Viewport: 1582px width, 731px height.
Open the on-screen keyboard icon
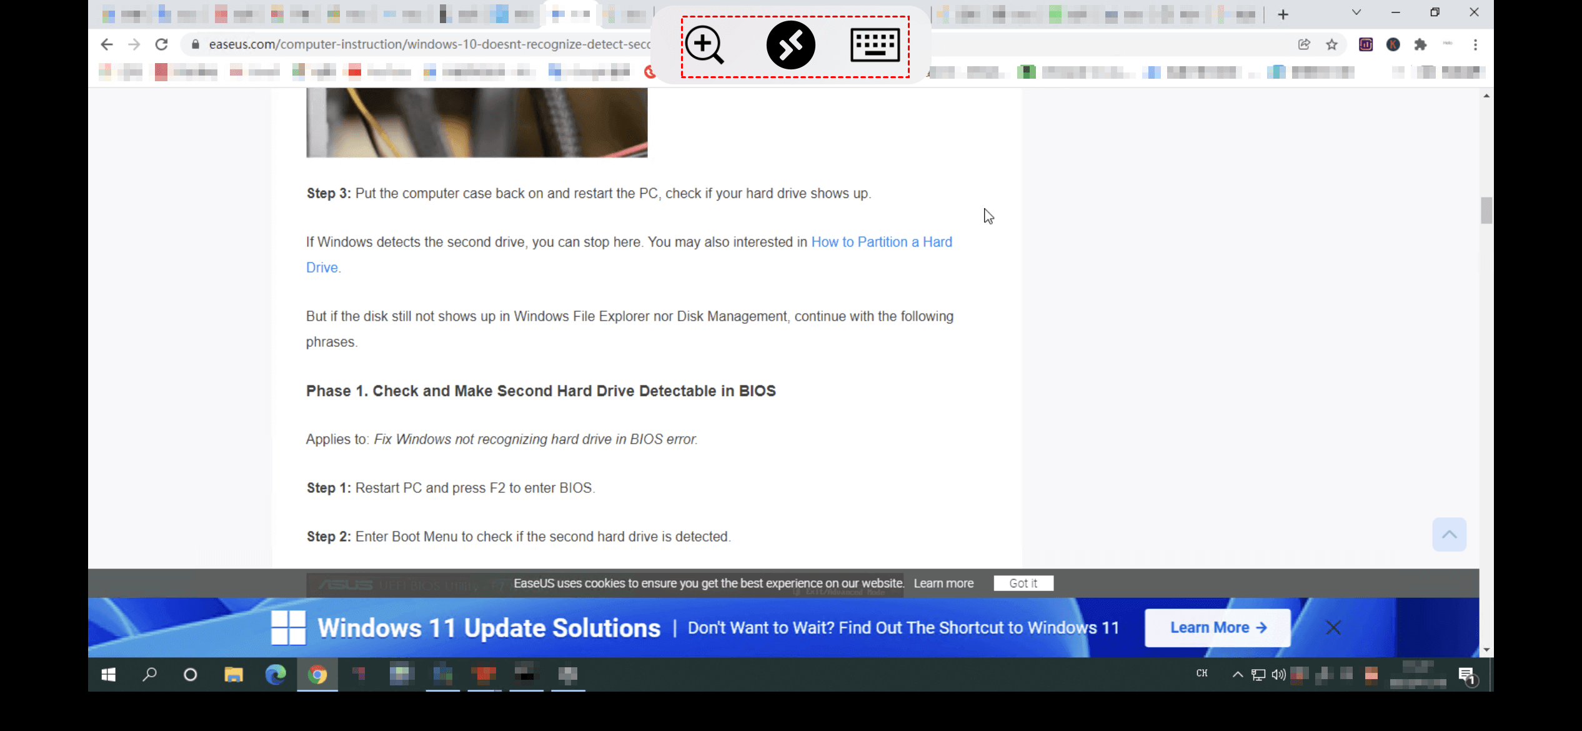point(875,45)
